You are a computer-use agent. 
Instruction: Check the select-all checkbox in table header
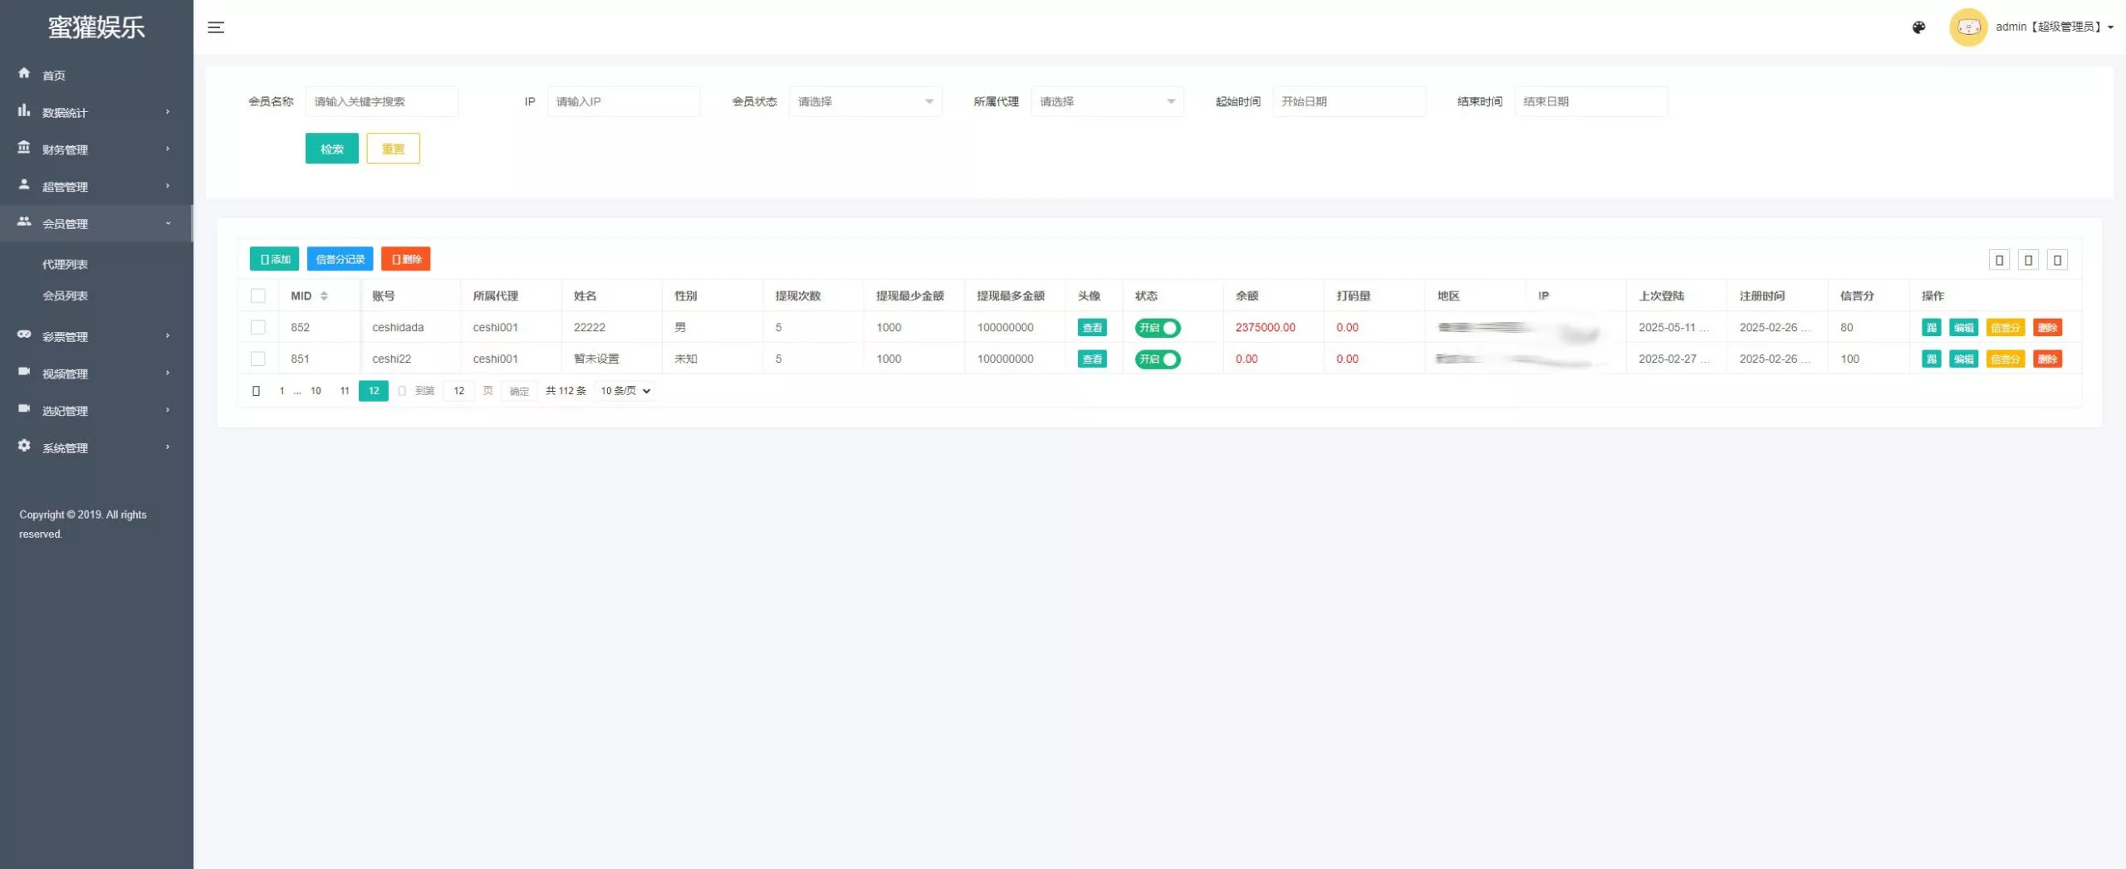[x=258, y=296]
